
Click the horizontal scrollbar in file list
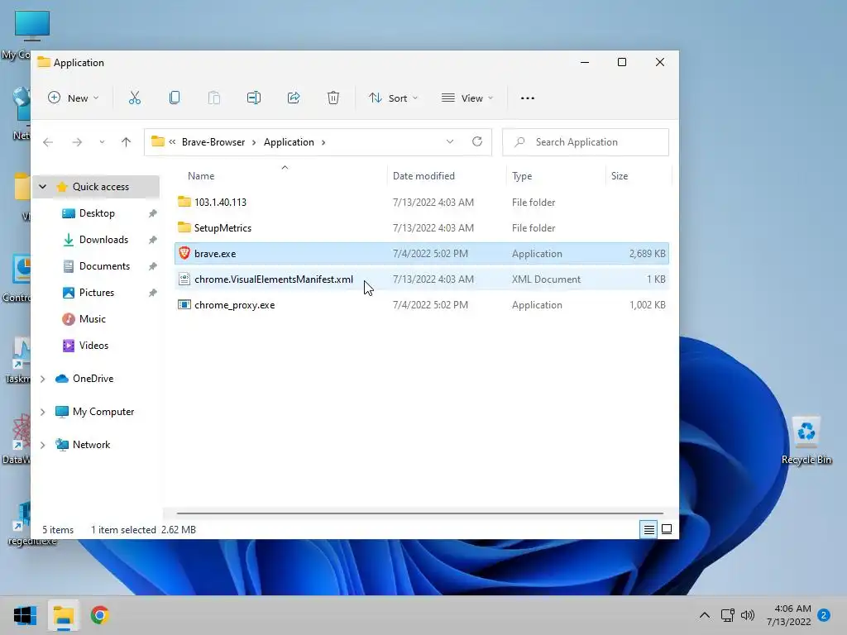419,513
